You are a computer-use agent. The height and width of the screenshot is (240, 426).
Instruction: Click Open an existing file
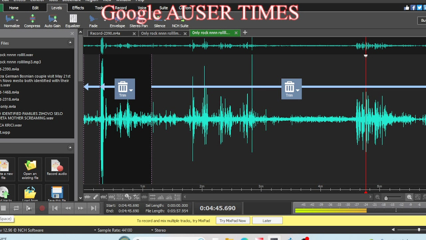pos(30,169)
